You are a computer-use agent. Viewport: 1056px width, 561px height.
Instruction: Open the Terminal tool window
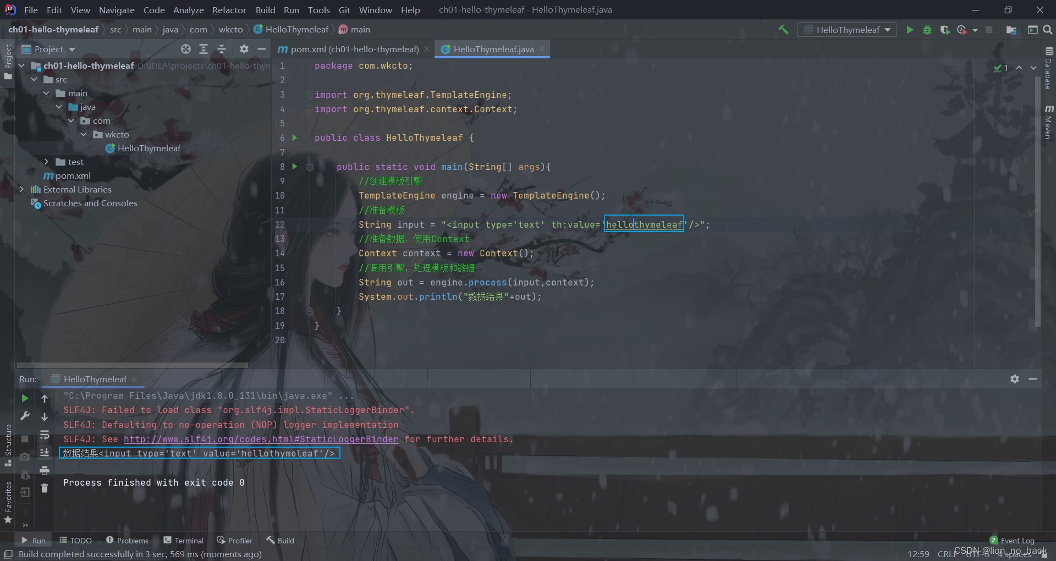[x=183, y=541]
